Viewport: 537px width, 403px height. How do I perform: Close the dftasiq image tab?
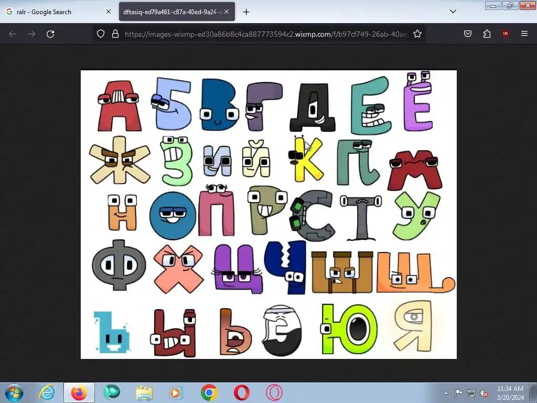click(x=227, y=12)
